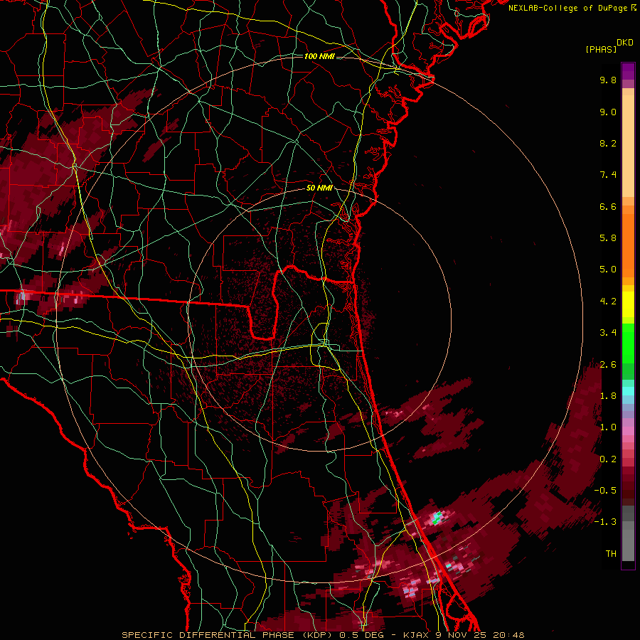Click the DKD product label above the color bar
Screen dimensions: 640x640
625,43
